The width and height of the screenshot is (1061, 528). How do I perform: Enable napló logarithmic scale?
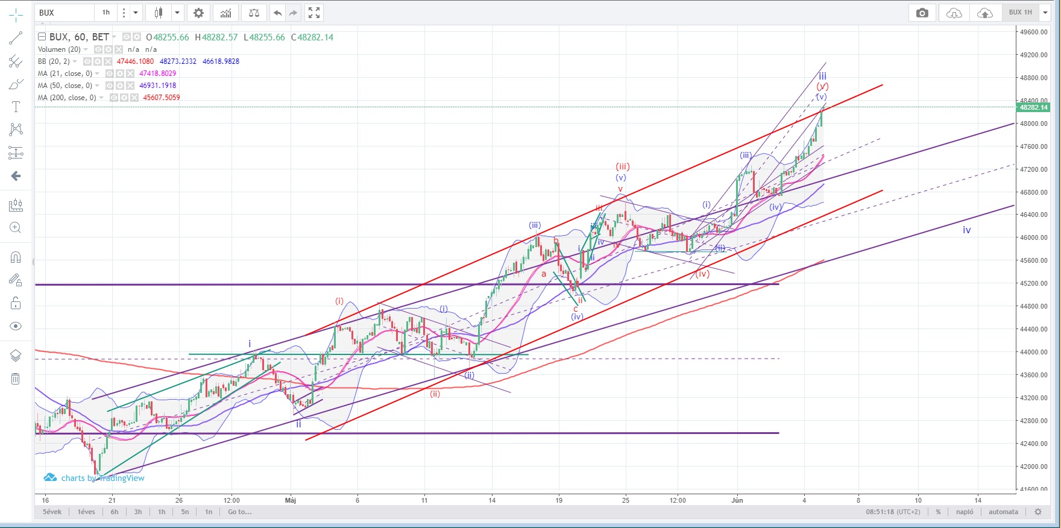click(x=965, y=512)
